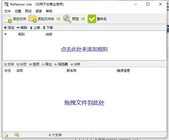Screen dimensions: 169x140
Task: Open the 筛选器 filters dropdown
Action: (x=61, y=64)
